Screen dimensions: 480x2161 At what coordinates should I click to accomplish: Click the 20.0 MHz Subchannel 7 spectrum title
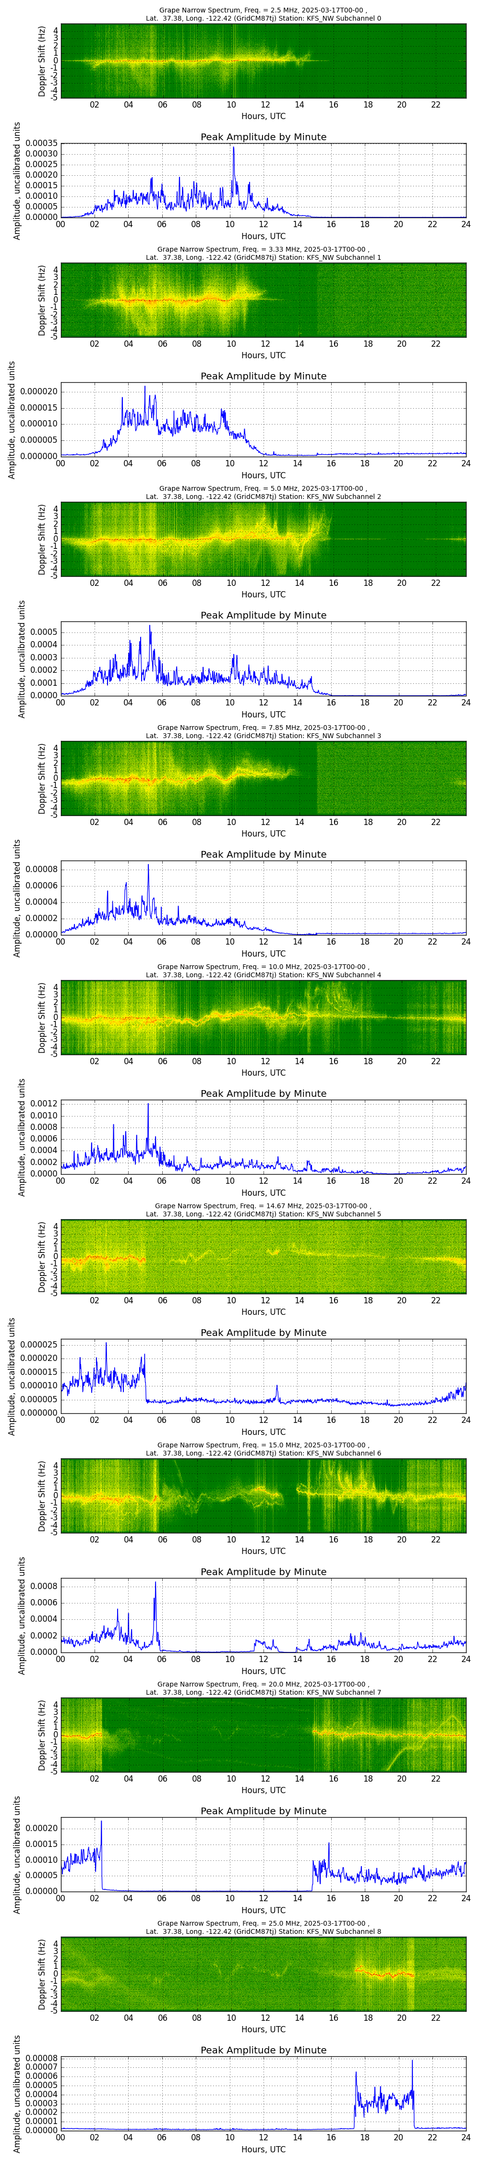coord(264,1688)
